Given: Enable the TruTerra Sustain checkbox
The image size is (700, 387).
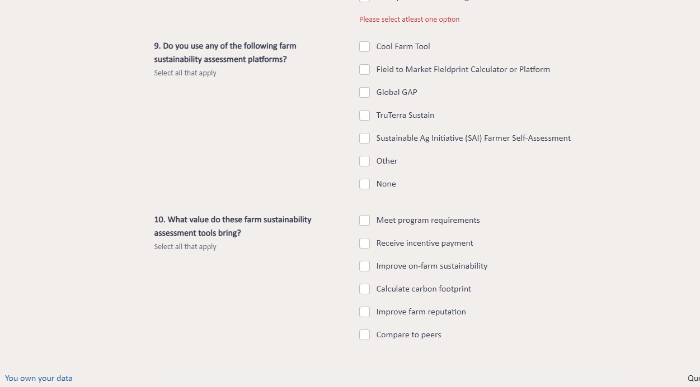Looking at the screenshot, I should [x=364, y=115].
